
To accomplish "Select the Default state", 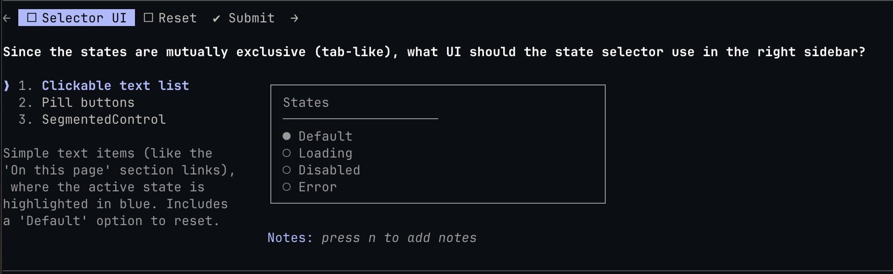I will 325,136.
